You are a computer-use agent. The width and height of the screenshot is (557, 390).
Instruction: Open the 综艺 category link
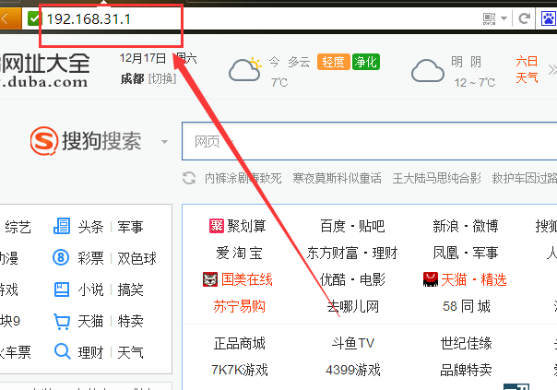pyautogui.click(x=18, y=227)
